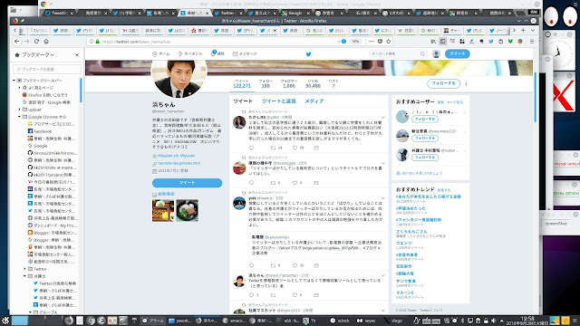
Task: Close the current Twitter tab
Action: tap(275, 31)
